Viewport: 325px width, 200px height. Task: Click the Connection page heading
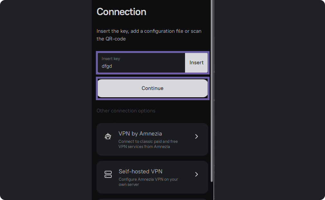click(x=121, y=12)
